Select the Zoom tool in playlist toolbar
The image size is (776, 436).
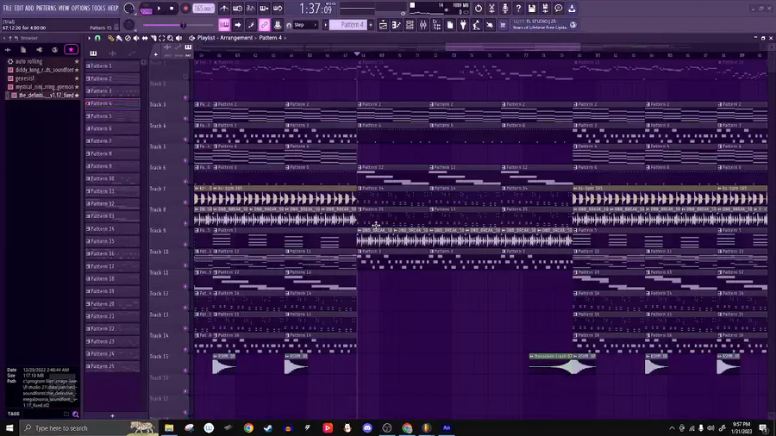(x=170, y=38)
